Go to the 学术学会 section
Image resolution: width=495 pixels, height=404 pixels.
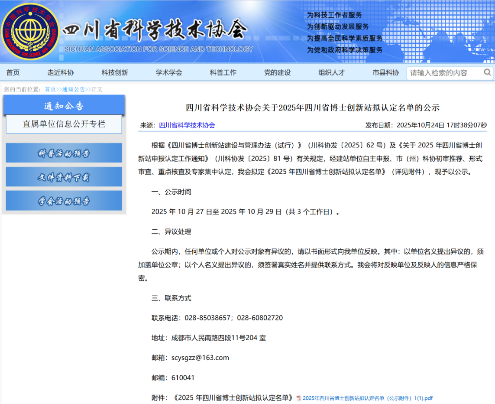(x=169, y=73)
